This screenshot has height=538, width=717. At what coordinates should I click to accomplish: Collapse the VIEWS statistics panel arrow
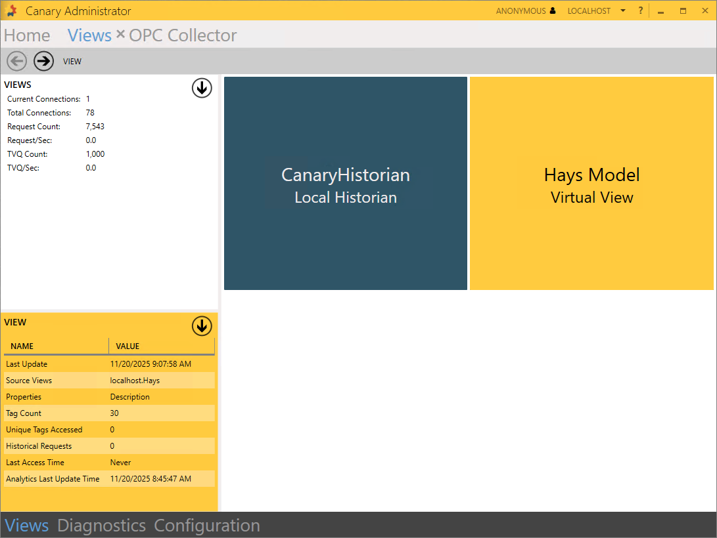[202, 88]
